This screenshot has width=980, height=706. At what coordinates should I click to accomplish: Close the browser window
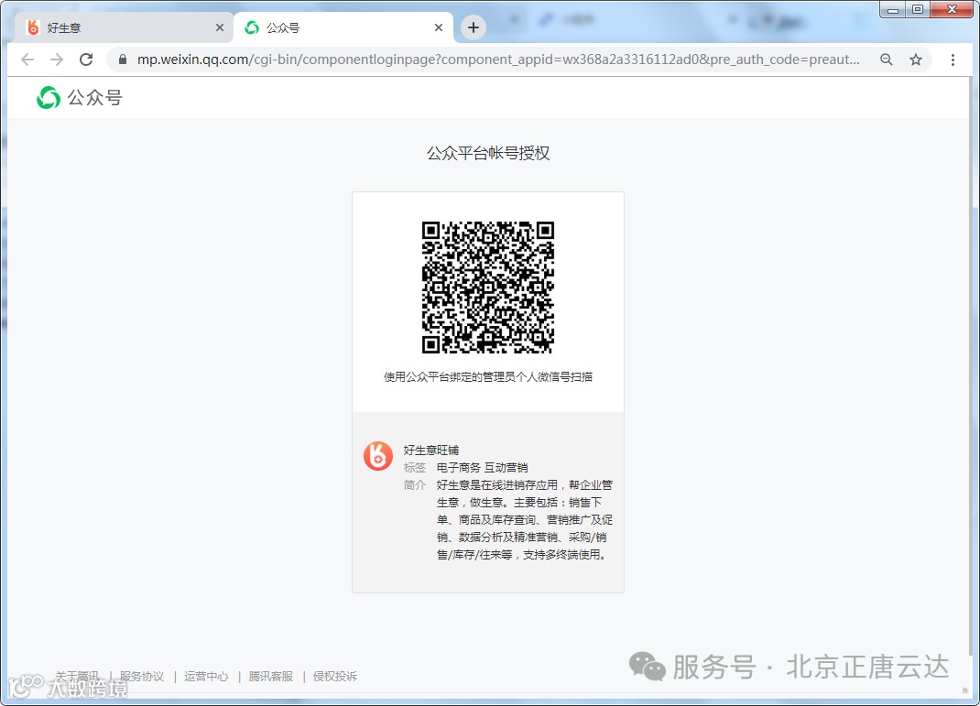[952, 9]
